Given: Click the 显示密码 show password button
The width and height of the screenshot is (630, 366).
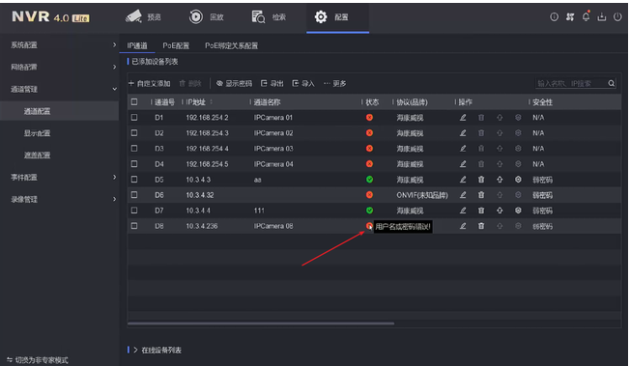Looking at the screenshot, I should coord(234,84).
